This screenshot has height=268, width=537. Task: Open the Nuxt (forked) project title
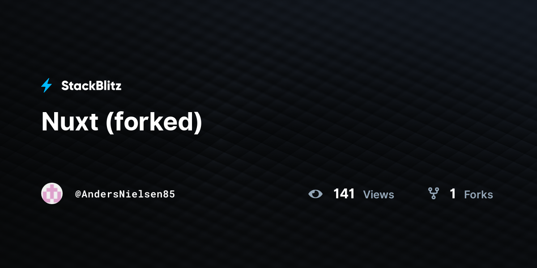click(122, 122)
